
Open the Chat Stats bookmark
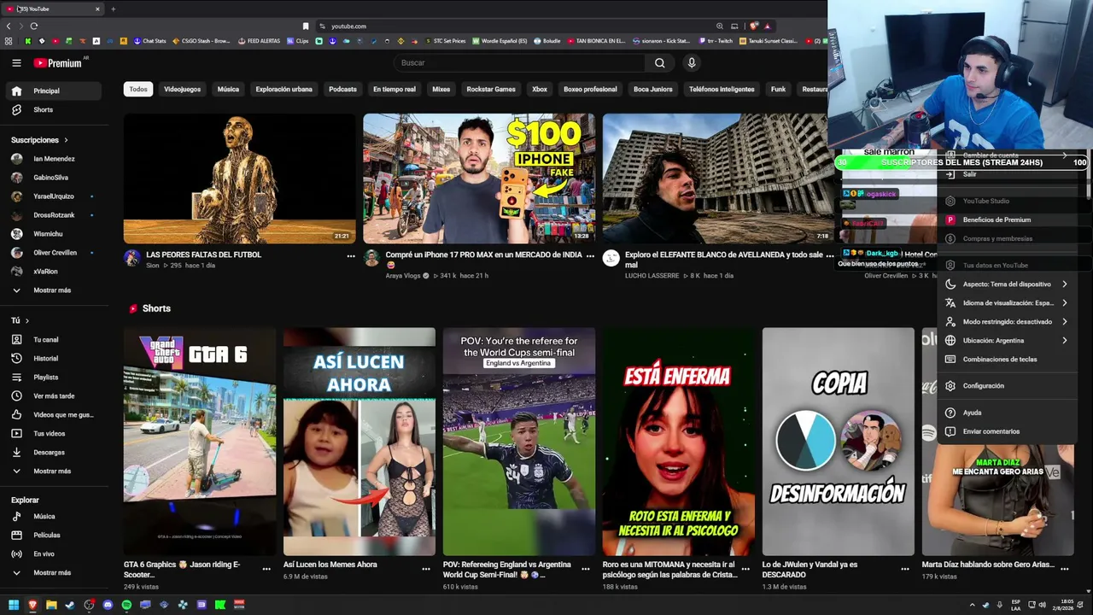[149, 41]
